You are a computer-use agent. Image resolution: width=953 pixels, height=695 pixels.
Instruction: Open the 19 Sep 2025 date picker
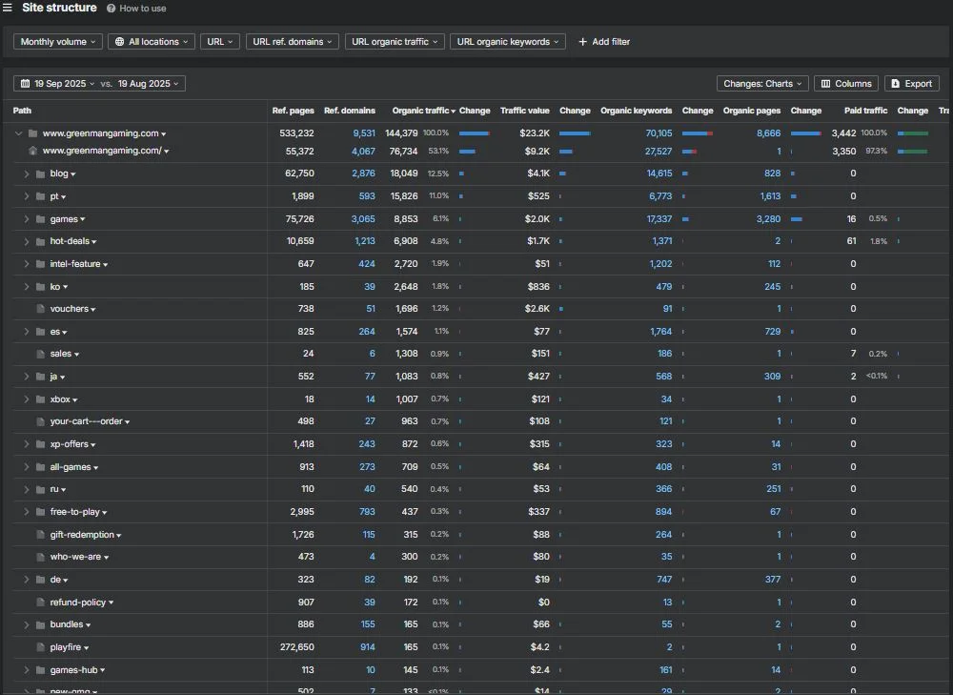pos(59,83)
